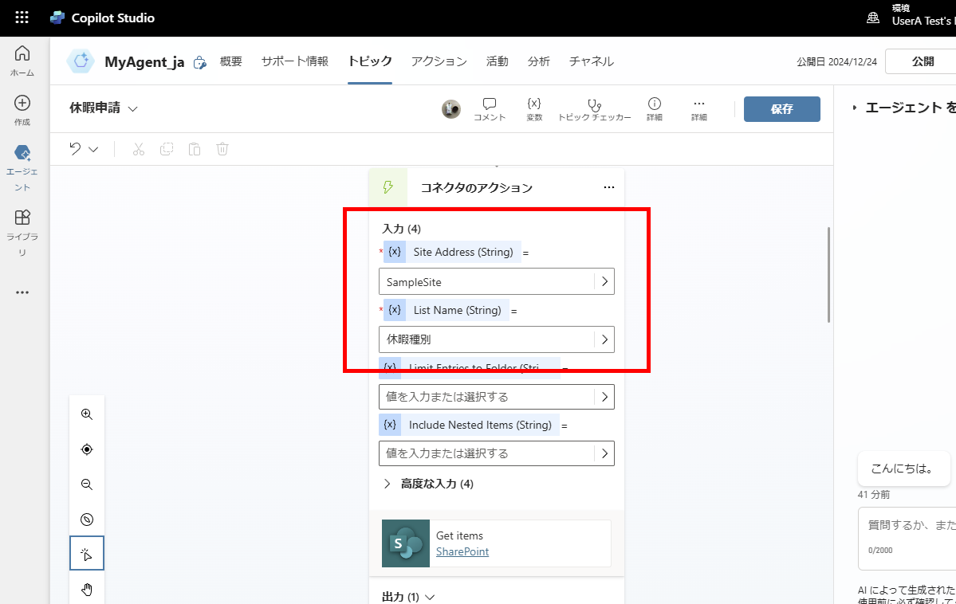Select the zoom-in magnifier tool on the canvas
Image resolution: width=956 pixels, height=604 pixels.
coord(86,414)
